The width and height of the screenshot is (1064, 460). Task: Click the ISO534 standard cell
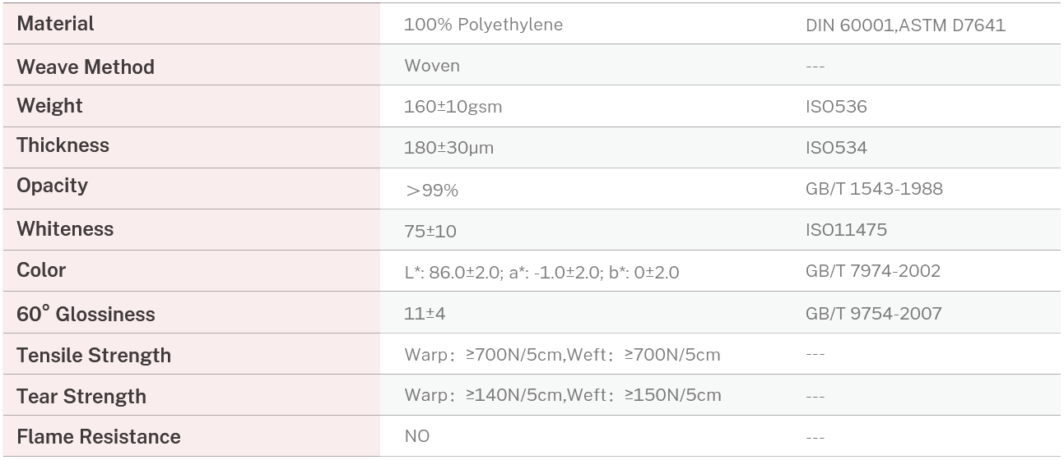[x=836, y=149]
